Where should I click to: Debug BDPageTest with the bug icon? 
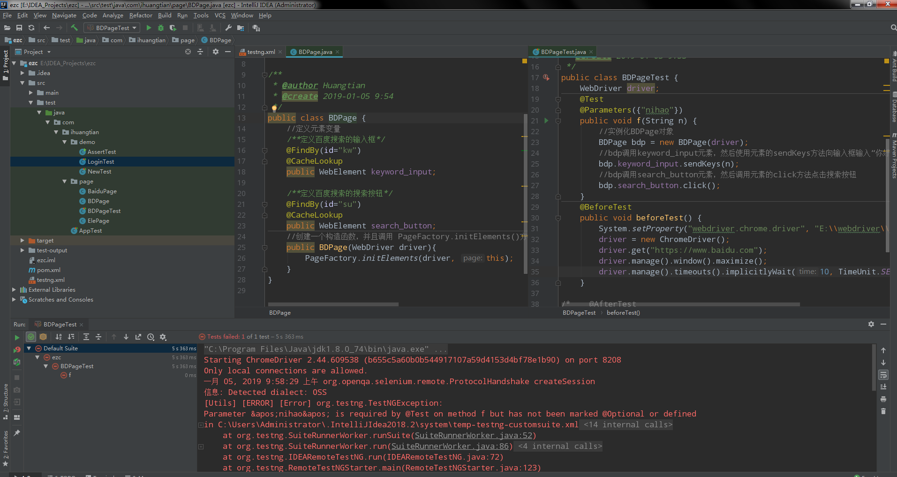pos(161,28)
